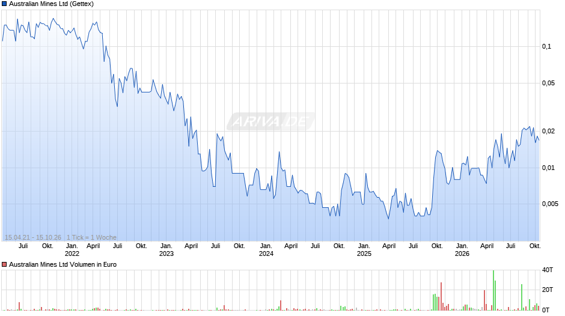Screen dimensions: 565x316
Task: Click the '0,005' price axis label
Action: 550,204
